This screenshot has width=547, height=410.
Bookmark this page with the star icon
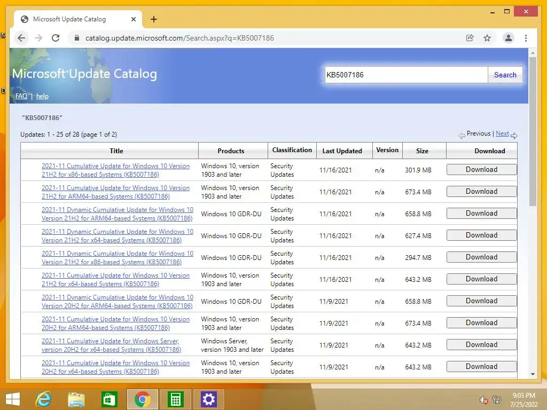click(x=487, y=38)
